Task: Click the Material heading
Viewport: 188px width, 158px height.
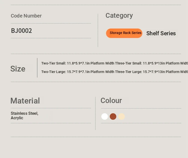Action: coord(25,101)
